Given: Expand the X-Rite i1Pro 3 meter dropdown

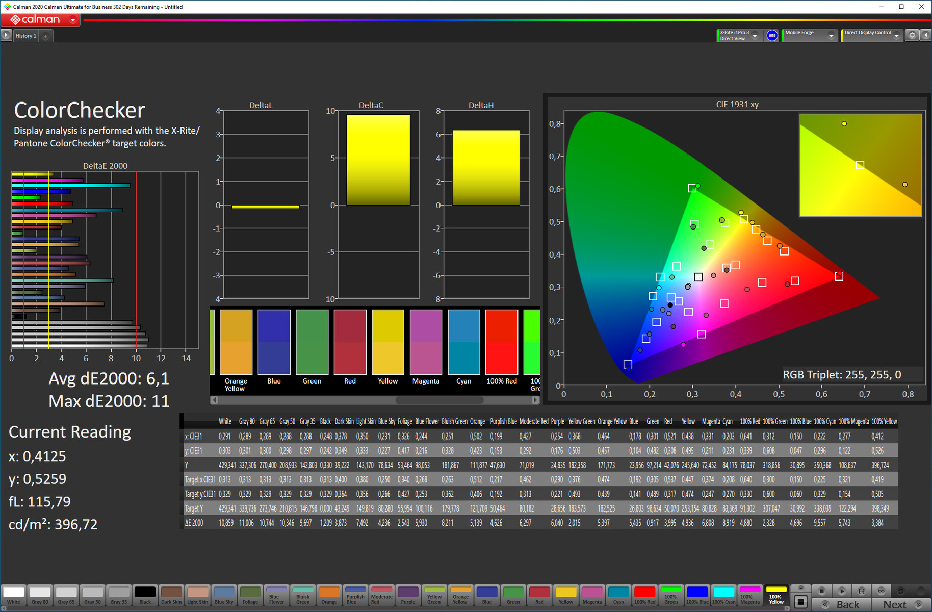Looking at the screenshot, I should click(x=755, y=36).
